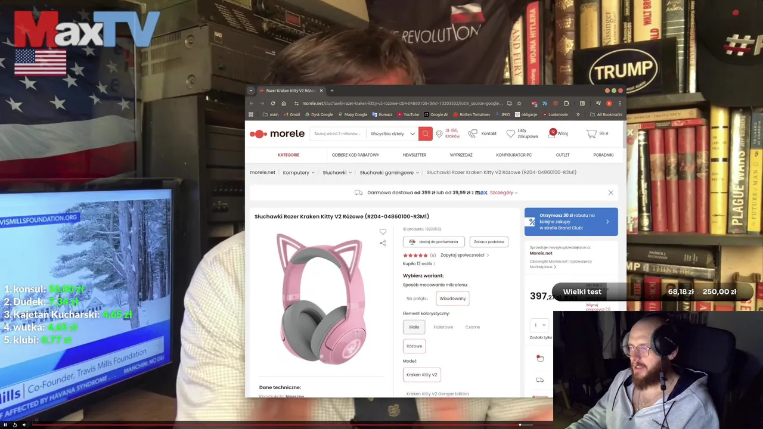
Task: Click the video replay icon
Action: click(x=14, y=425)
